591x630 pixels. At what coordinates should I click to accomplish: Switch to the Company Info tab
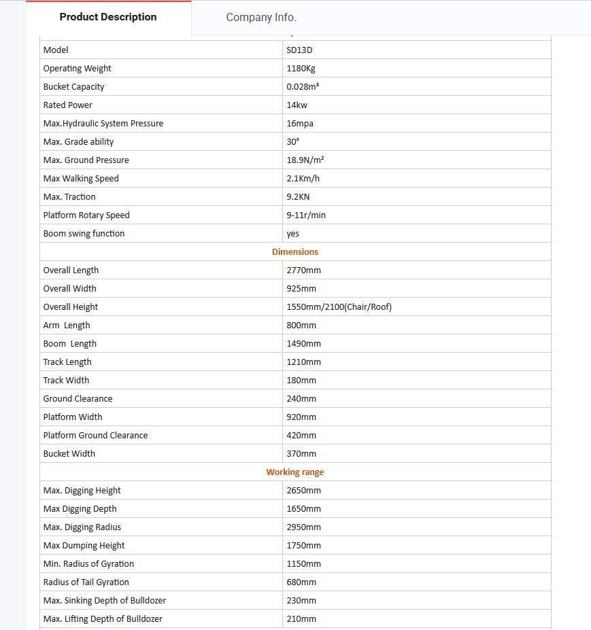click(x=261, y=17)
